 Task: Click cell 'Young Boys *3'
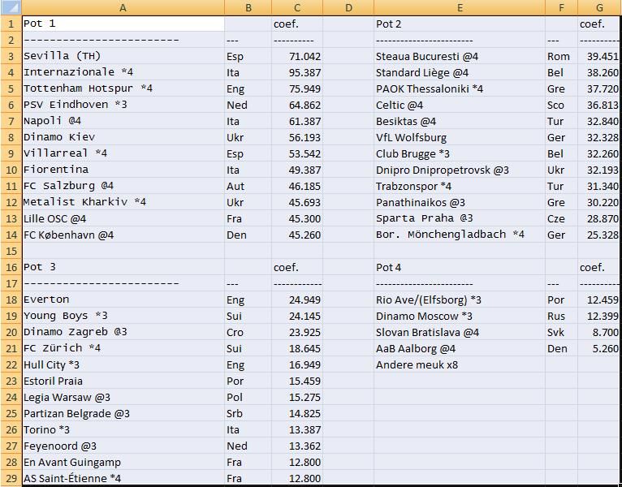[x=123, y=316]
